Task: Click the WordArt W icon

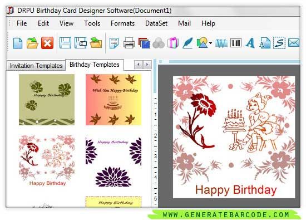Action: [x=221, y=43]
